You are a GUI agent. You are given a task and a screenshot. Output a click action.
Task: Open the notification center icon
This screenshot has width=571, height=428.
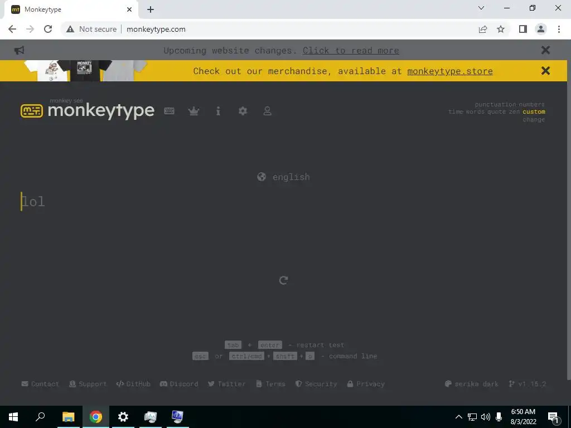tap(553, 418)
